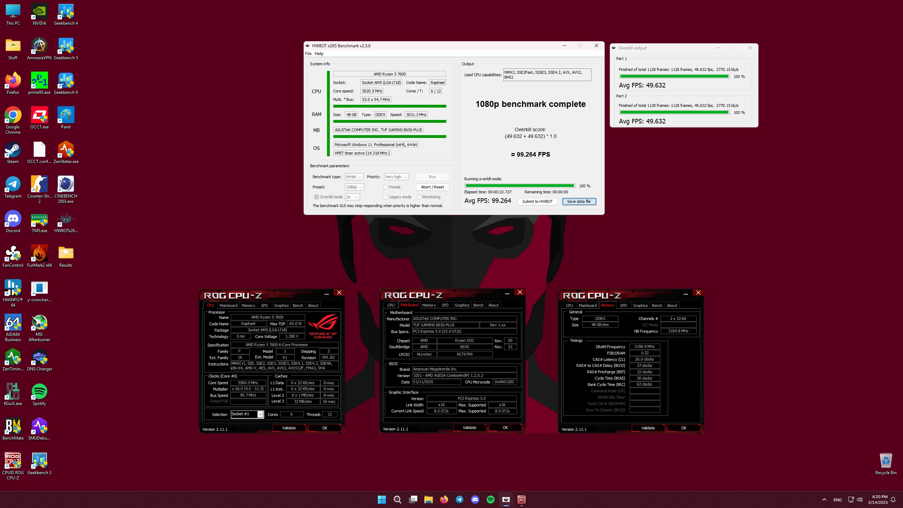
Task: Click OK in middle CPU-Z window
Action: pos(505,428)
